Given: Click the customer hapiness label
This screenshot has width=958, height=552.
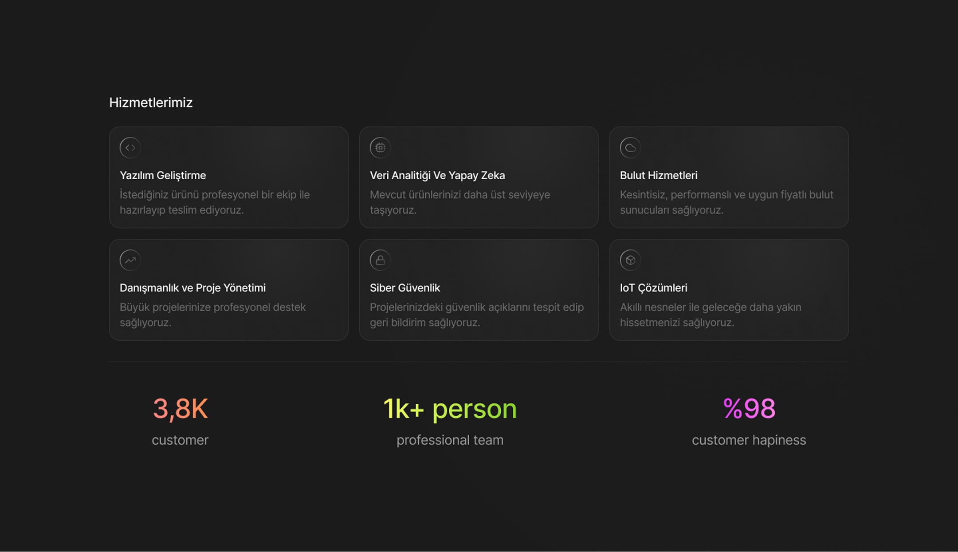Looking at the screenshot, I should [x=749, y=440].
